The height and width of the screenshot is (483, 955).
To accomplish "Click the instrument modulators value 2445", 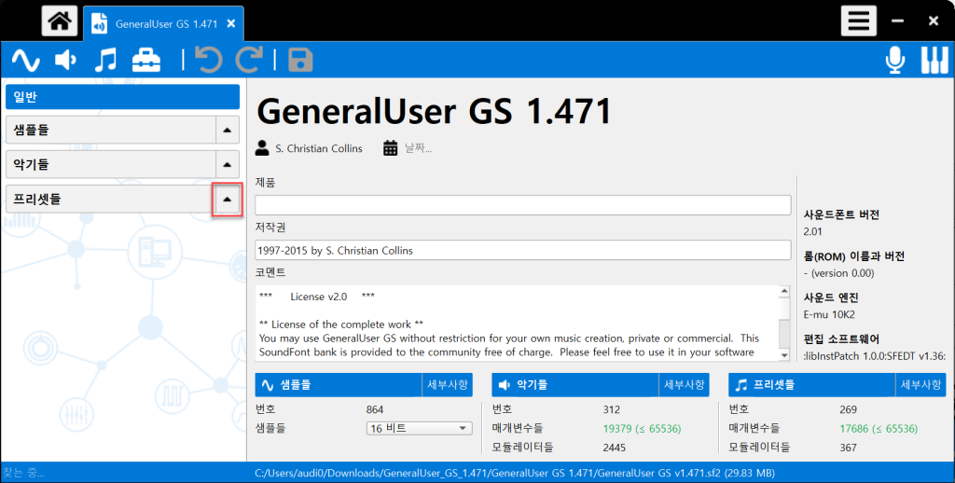I will click(x=615, y=448).
